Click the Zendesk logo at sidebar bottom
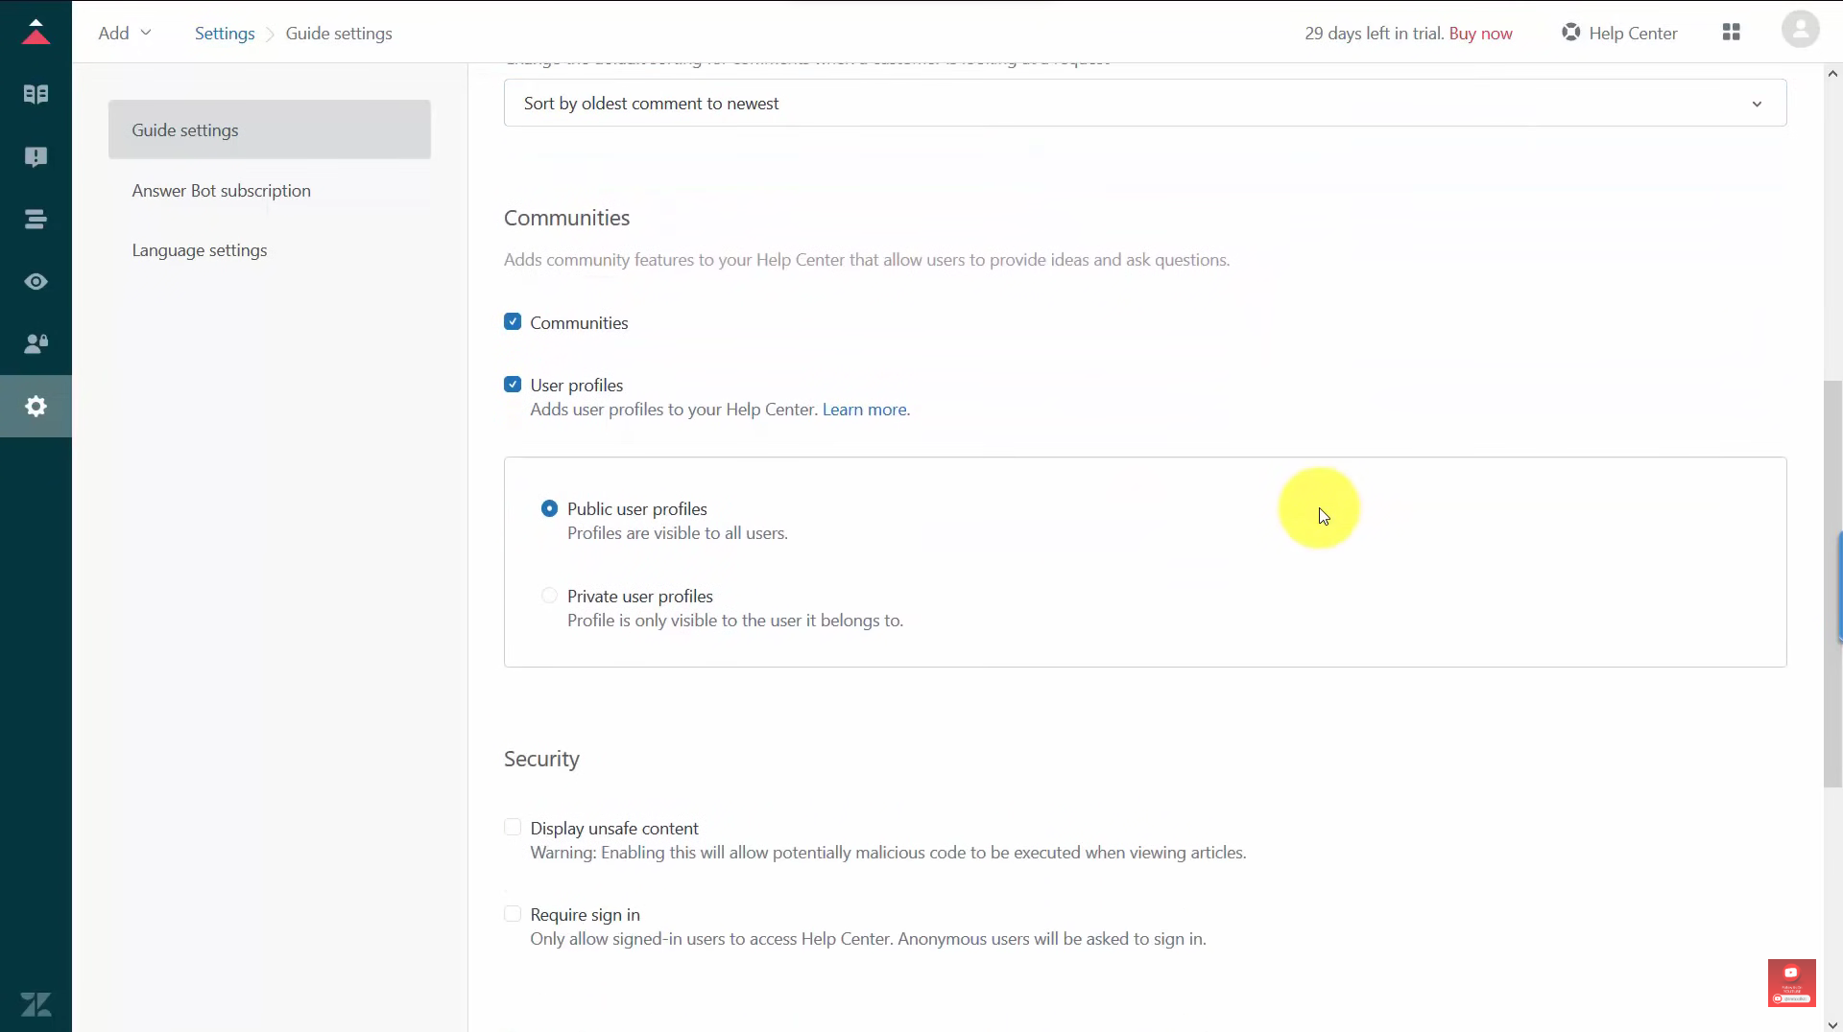 [x=36, y=1004]
